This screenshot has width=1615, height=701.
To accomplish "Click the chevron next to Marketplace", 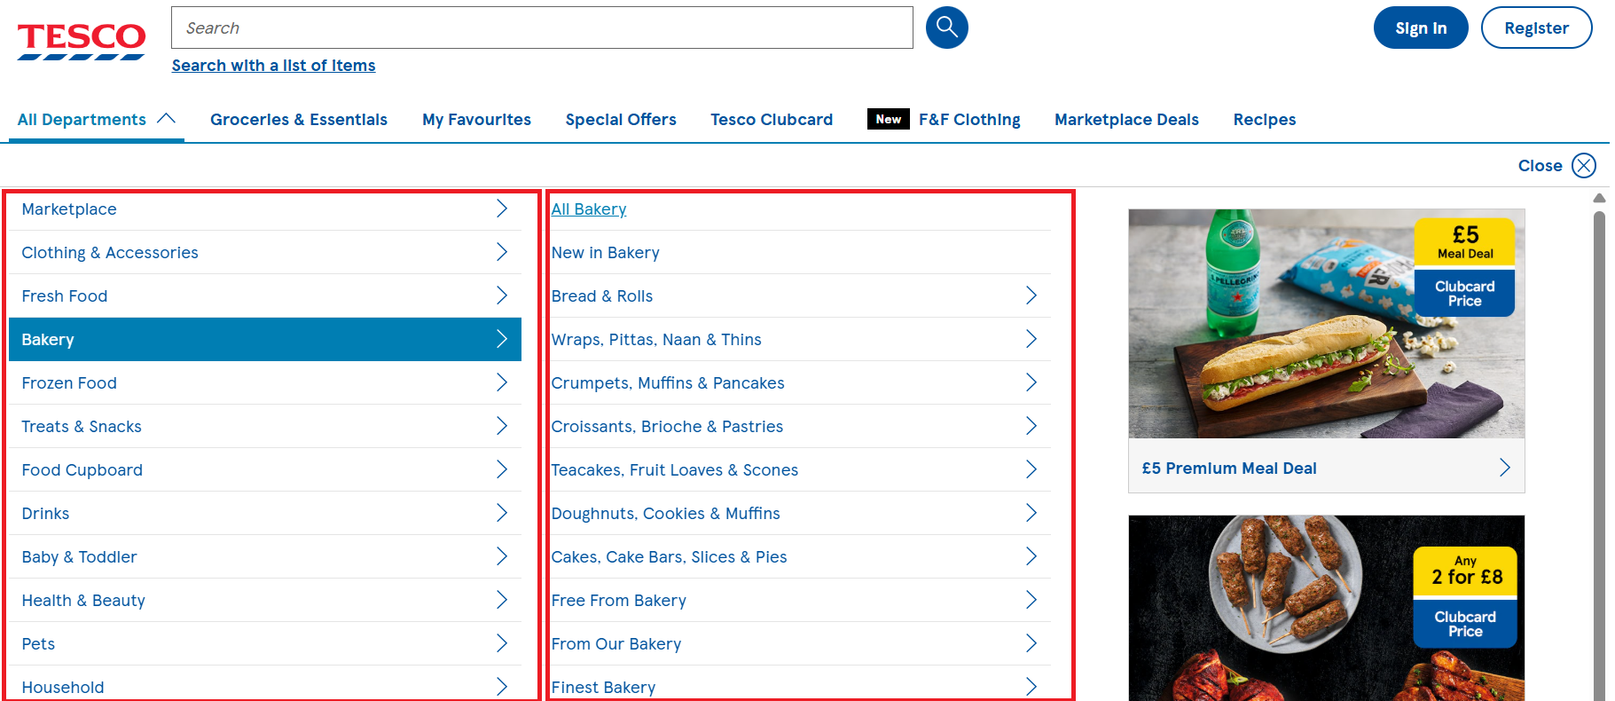I will pyautogui.click(x=501, y=209).
